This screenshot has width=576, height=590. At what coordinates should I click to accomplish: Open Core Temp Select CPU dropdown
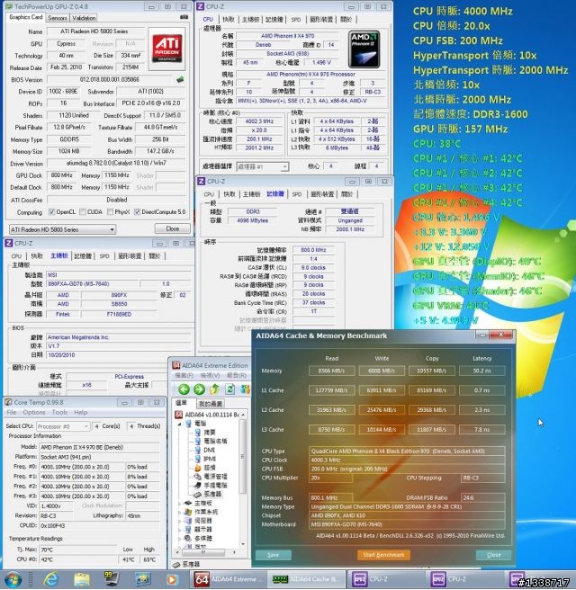(63, 426)
